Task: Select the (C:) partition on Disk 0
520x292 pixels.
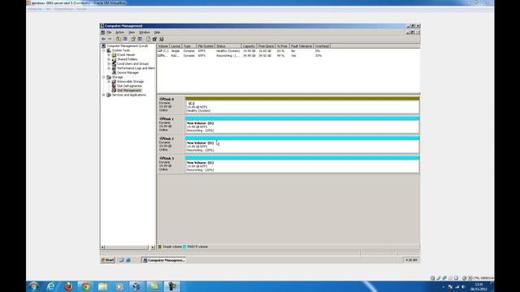Action: coord(302,105)
